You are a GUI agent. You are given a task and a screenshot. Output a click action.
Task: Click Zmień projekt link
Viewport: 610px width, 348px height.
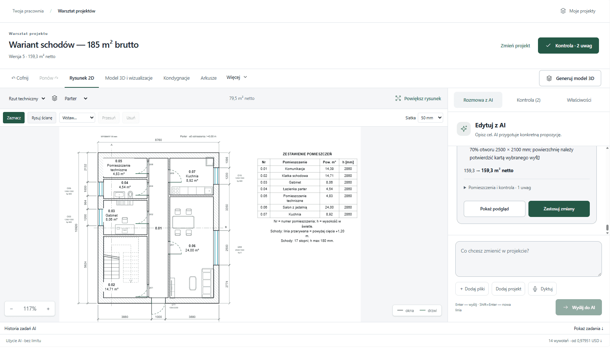click(515, 46)
